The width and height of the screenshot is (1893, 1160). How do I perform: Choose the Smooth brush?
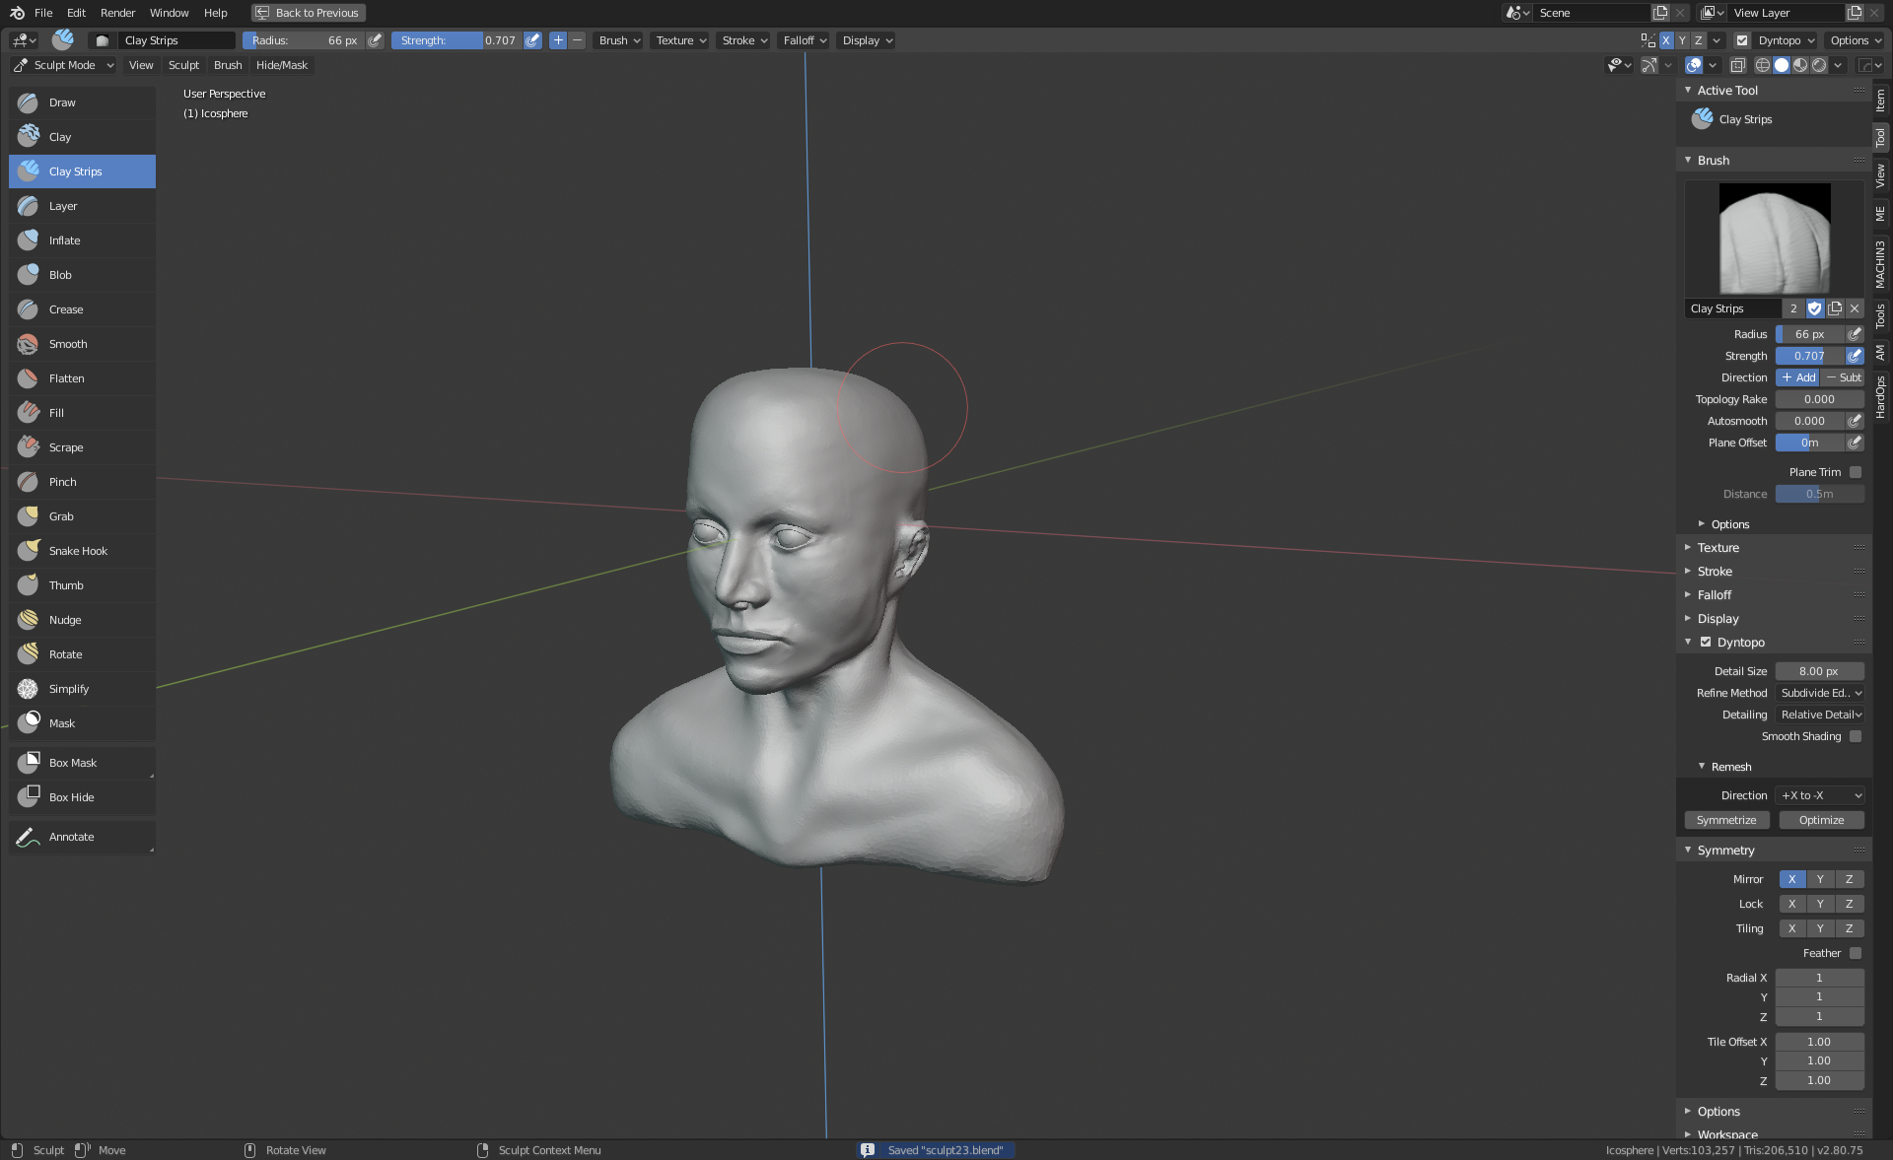[x=68, y=344]
